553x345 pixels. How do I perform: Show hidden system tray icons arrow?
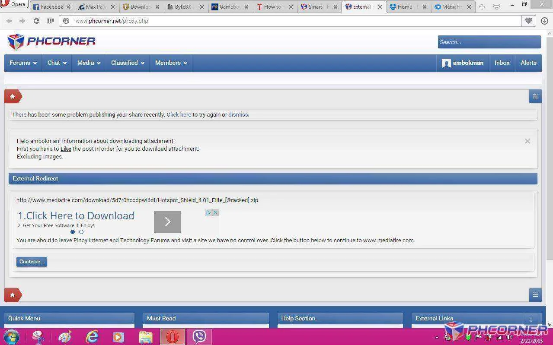coord(437,337)
